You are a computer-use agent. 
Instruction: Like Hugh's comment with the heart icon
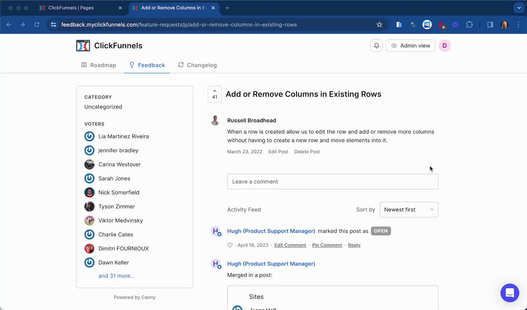[230, 245]
